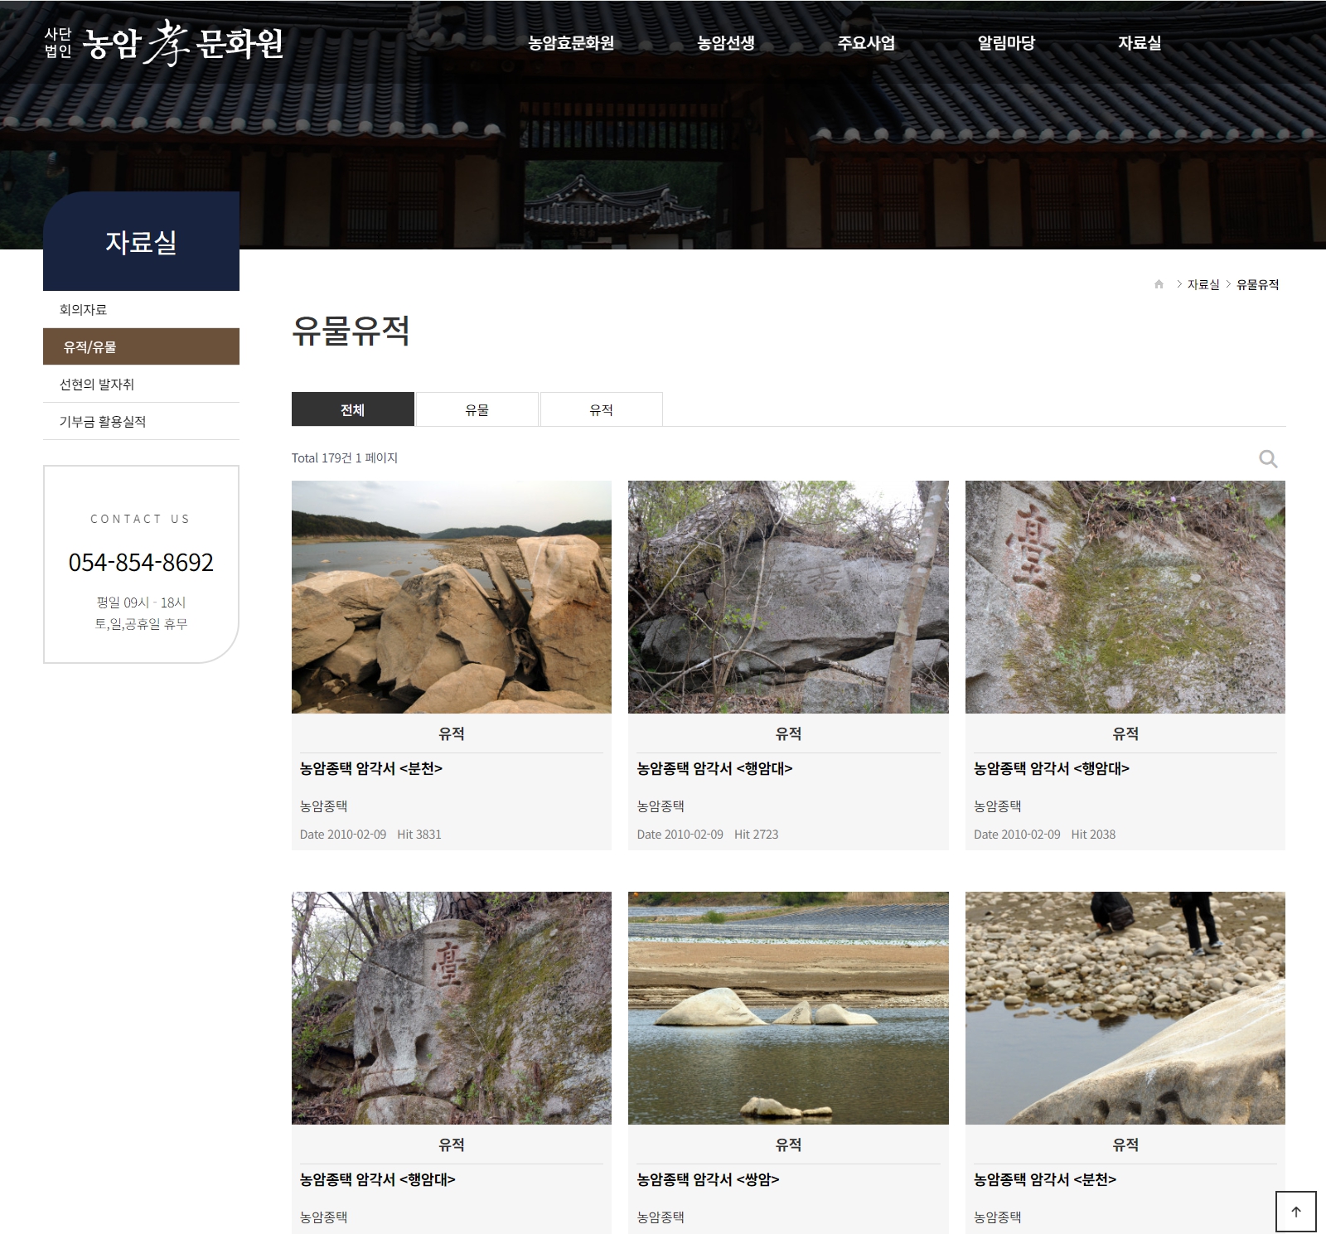1326x1234 pixels.
Task: Open the 주요사업 top menu
Action: click(x=866, y=43)
